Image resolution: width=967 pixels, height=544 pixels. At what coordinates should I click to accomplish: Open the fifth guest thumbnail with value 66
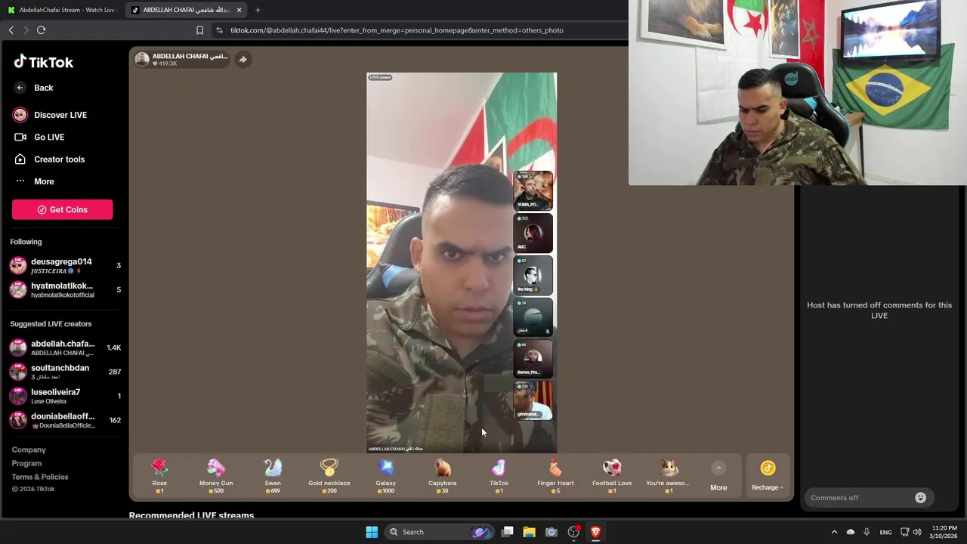point(533,360)
